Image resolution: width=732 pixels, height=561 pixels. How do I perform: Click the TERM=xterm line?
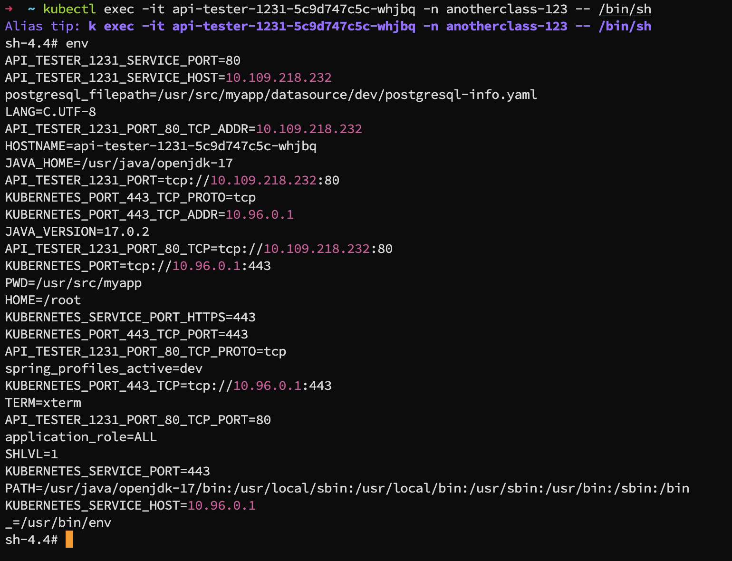[x=43, y=403]
